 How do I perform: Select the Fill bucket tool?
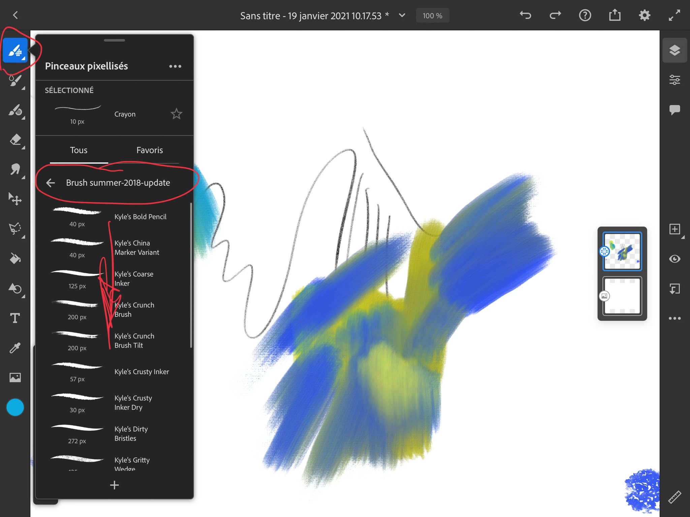[15, 258]
